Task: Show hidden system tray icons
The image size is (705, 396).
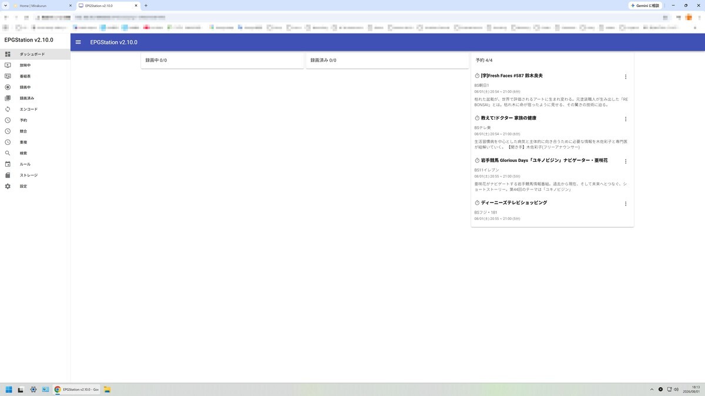Action: pos(652,390)
